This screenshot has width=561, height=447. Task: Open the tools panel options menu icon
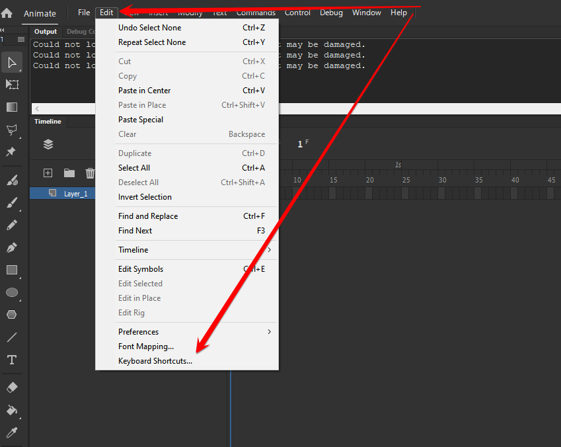(x=21, y=40)
